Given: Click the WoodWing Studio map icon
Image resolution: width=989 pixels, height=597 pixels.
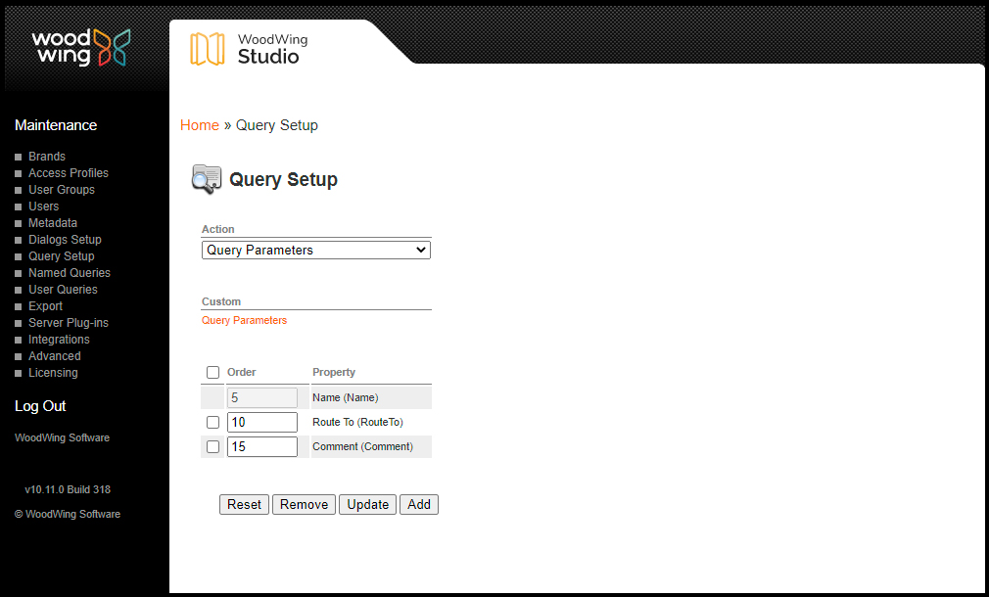Looking at the screenshot, I should [207, 49].
